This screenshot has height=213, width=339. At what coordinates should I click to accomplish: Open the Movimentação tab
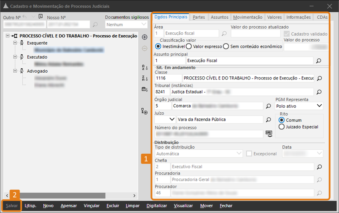(x=247, y=17)
